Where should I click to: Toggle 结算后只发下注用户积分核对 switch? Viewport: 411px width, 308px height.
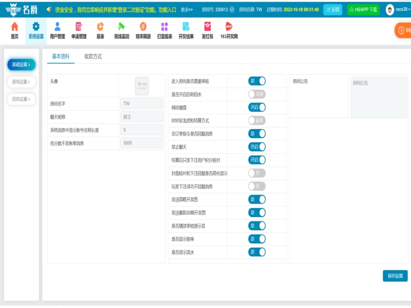coord(257,160)
